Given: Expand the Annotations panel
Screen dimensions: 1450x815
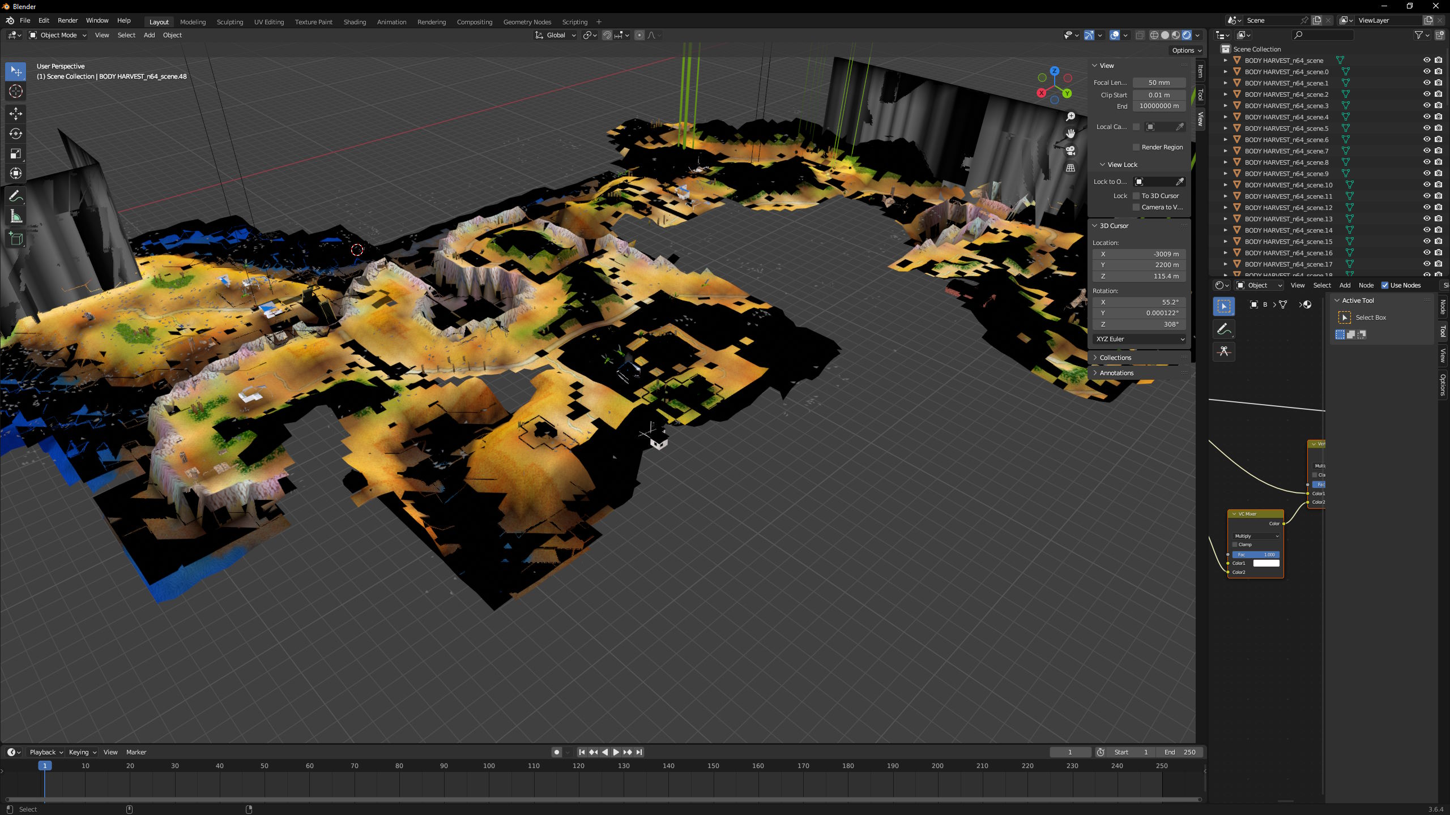Looking at the screenshot, I should (1116, 373).
